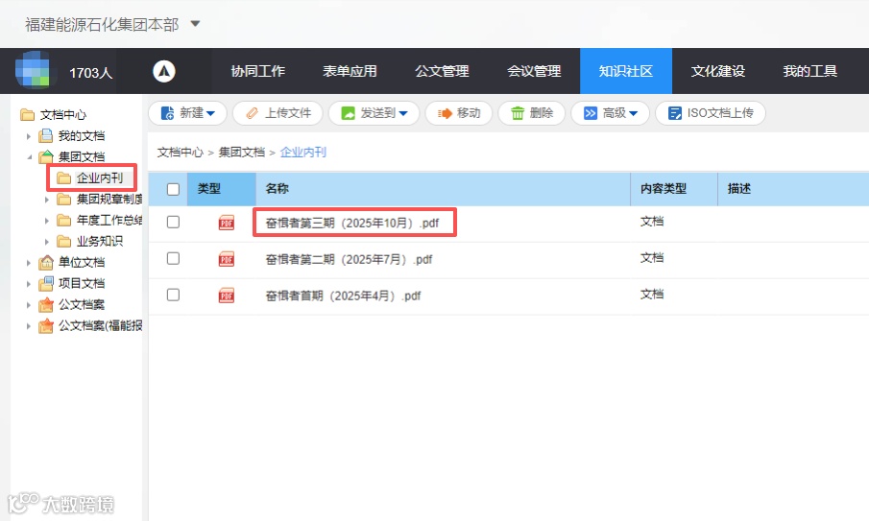Check the box for 奋惧者第二期 file

173,258
